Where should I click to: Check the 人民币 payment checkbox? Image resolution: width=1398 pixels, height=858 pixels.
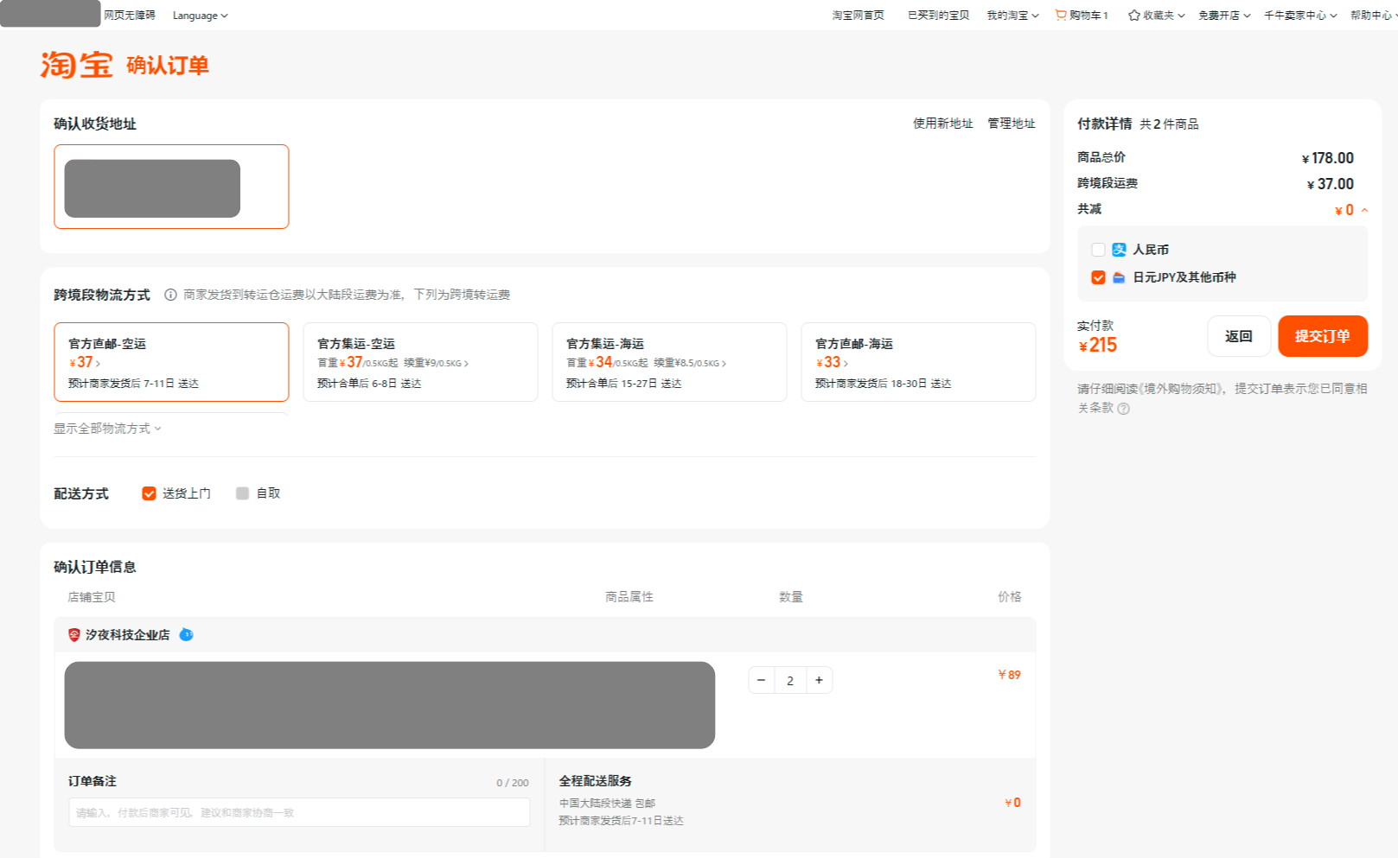tap(1098, 250)
